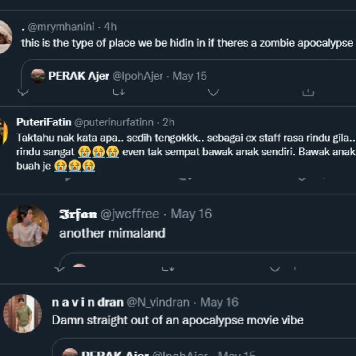Retweet the "another mimaland" tweet
Screen dimensions: 356x356
coord(168,268)
